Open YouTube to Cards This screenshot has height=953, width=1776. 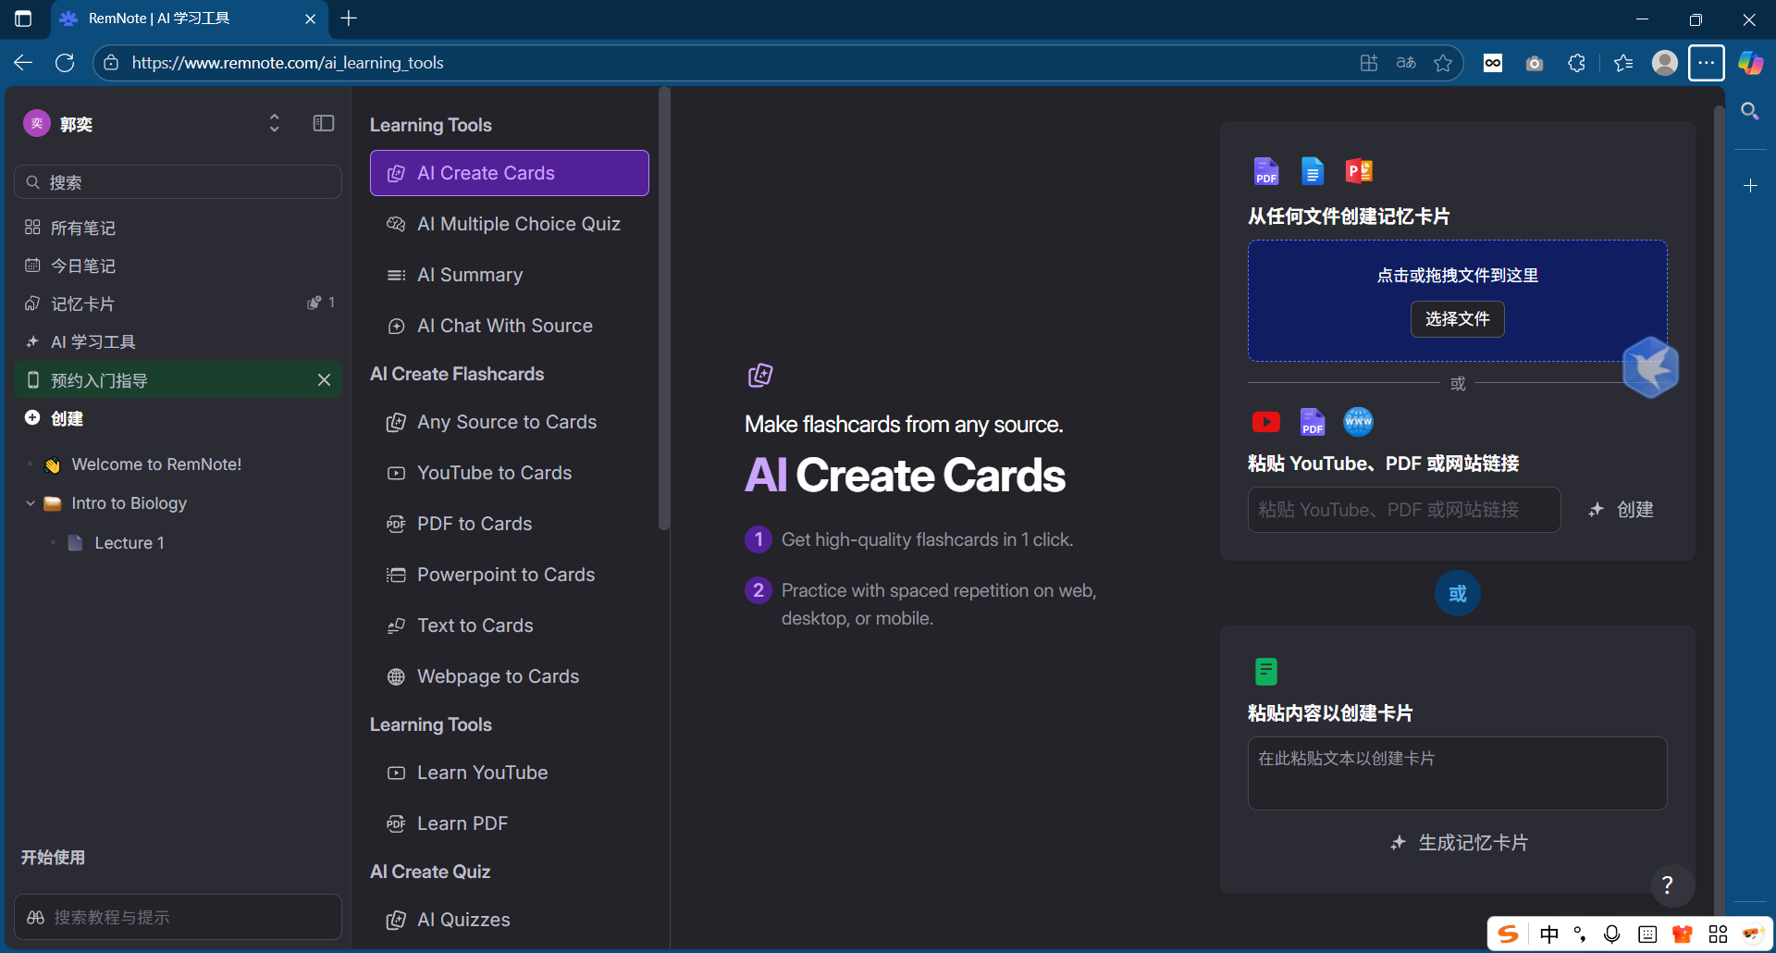point(509,473)
